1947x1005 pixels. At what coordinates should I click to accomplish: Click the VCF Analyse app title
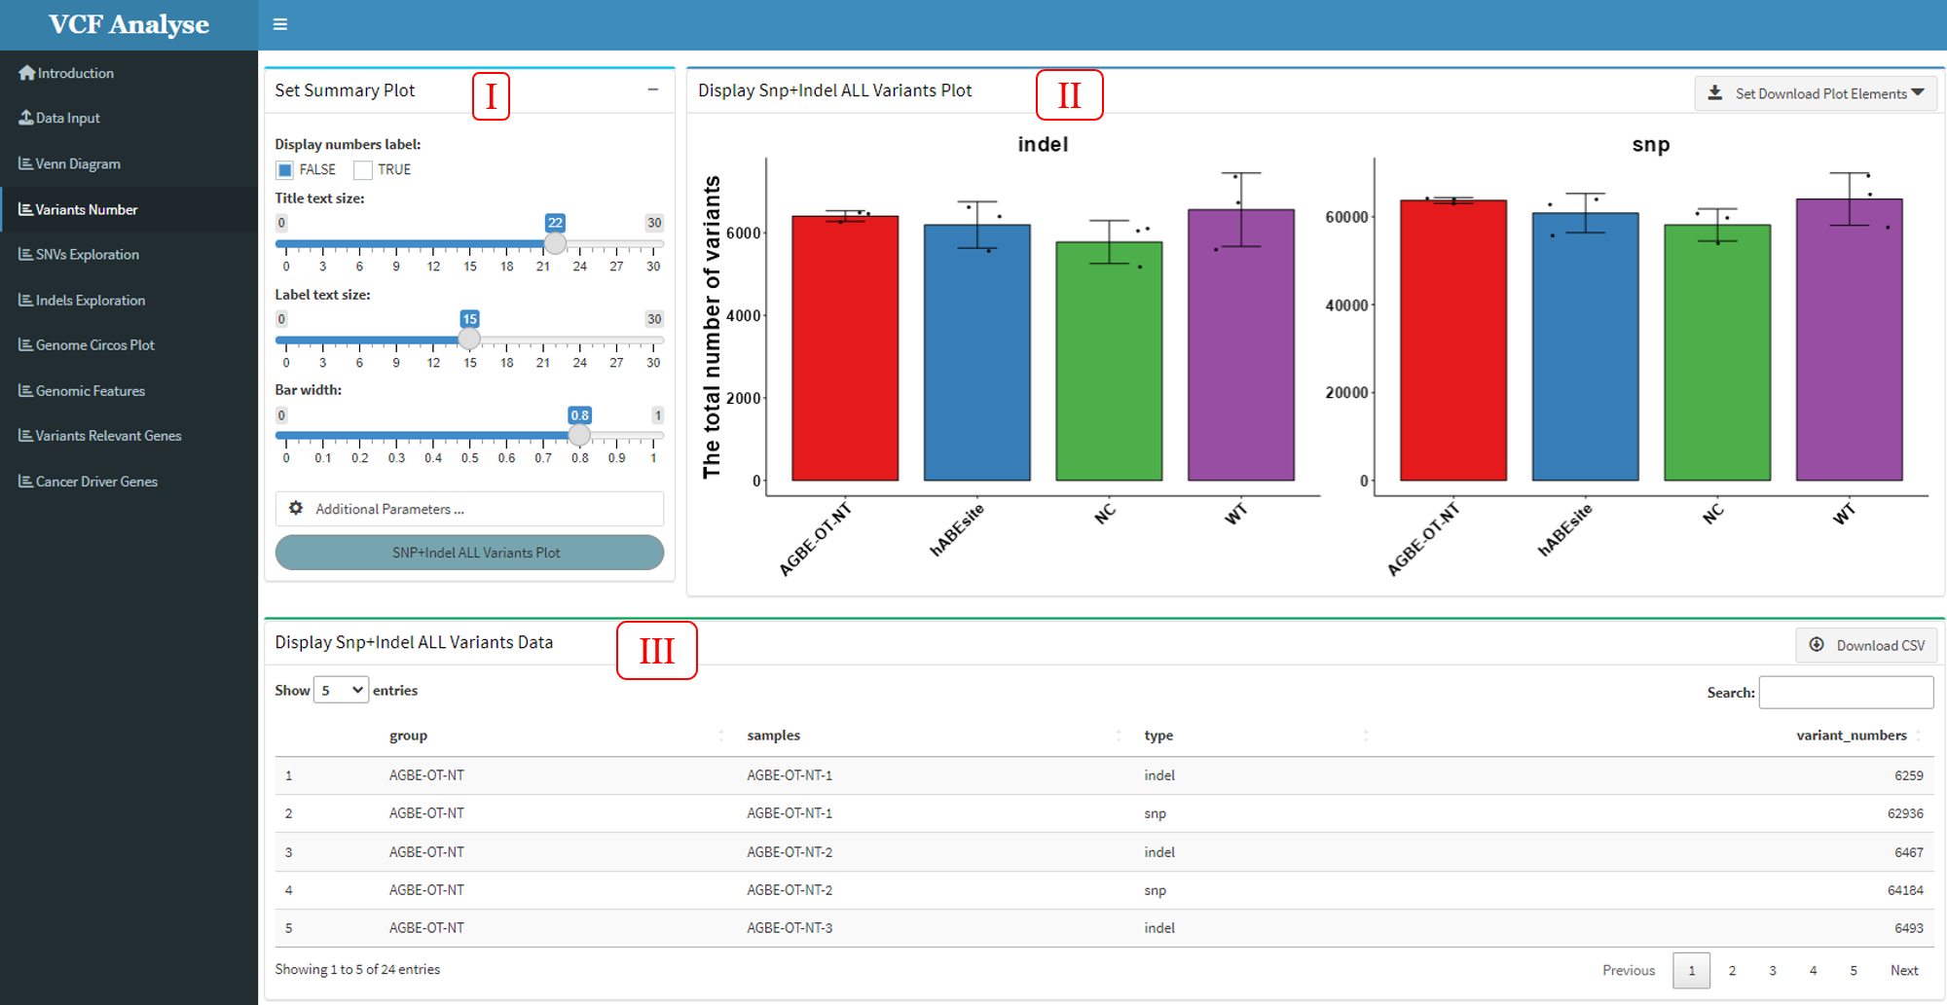point(129,24)
